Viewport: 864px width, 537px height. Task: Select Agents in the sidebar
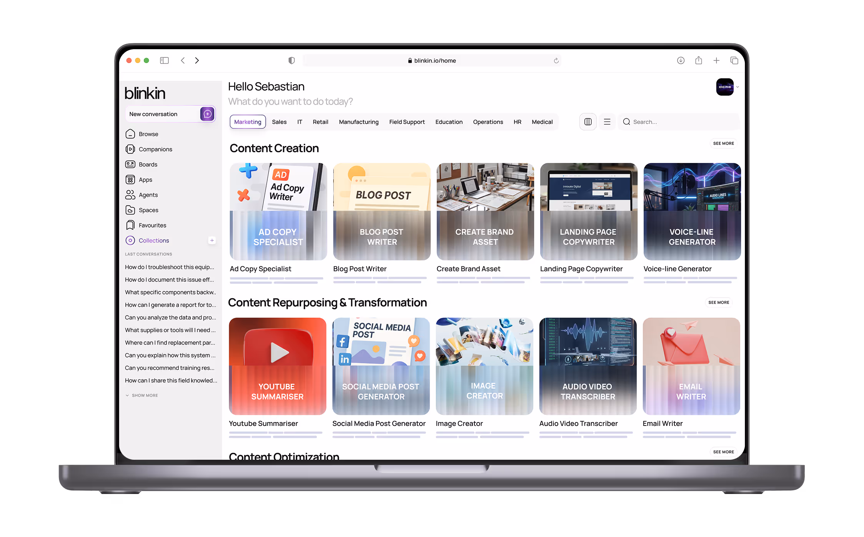coord(148,195)
